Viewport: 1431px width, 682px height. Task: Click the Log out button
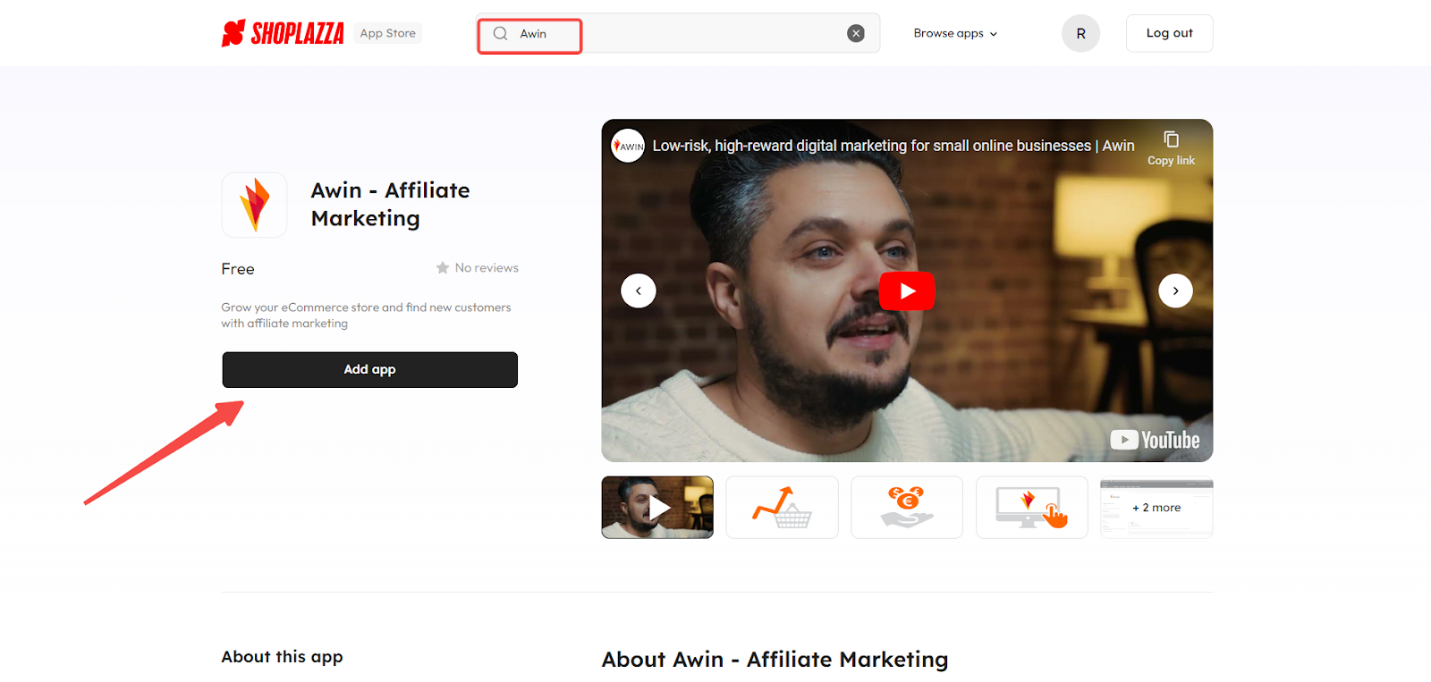tap(1169, 33)
